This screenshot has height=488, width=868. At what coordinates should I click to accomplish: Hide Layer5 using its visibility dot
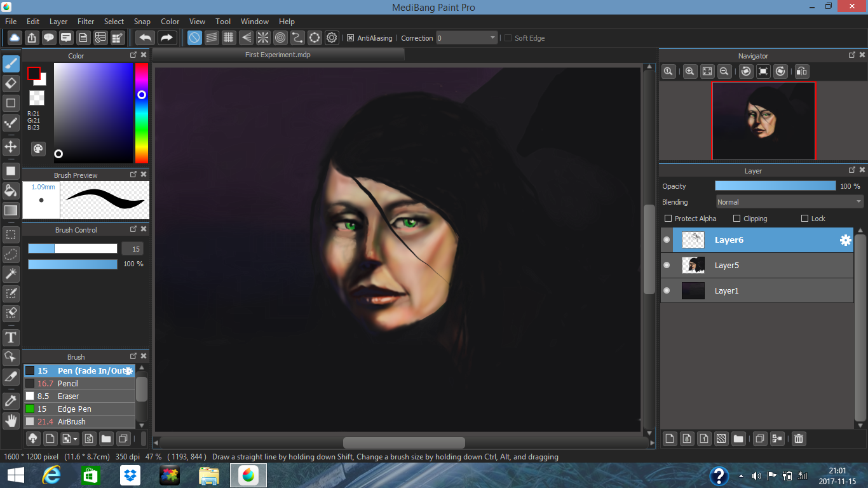tap(666, 265)
